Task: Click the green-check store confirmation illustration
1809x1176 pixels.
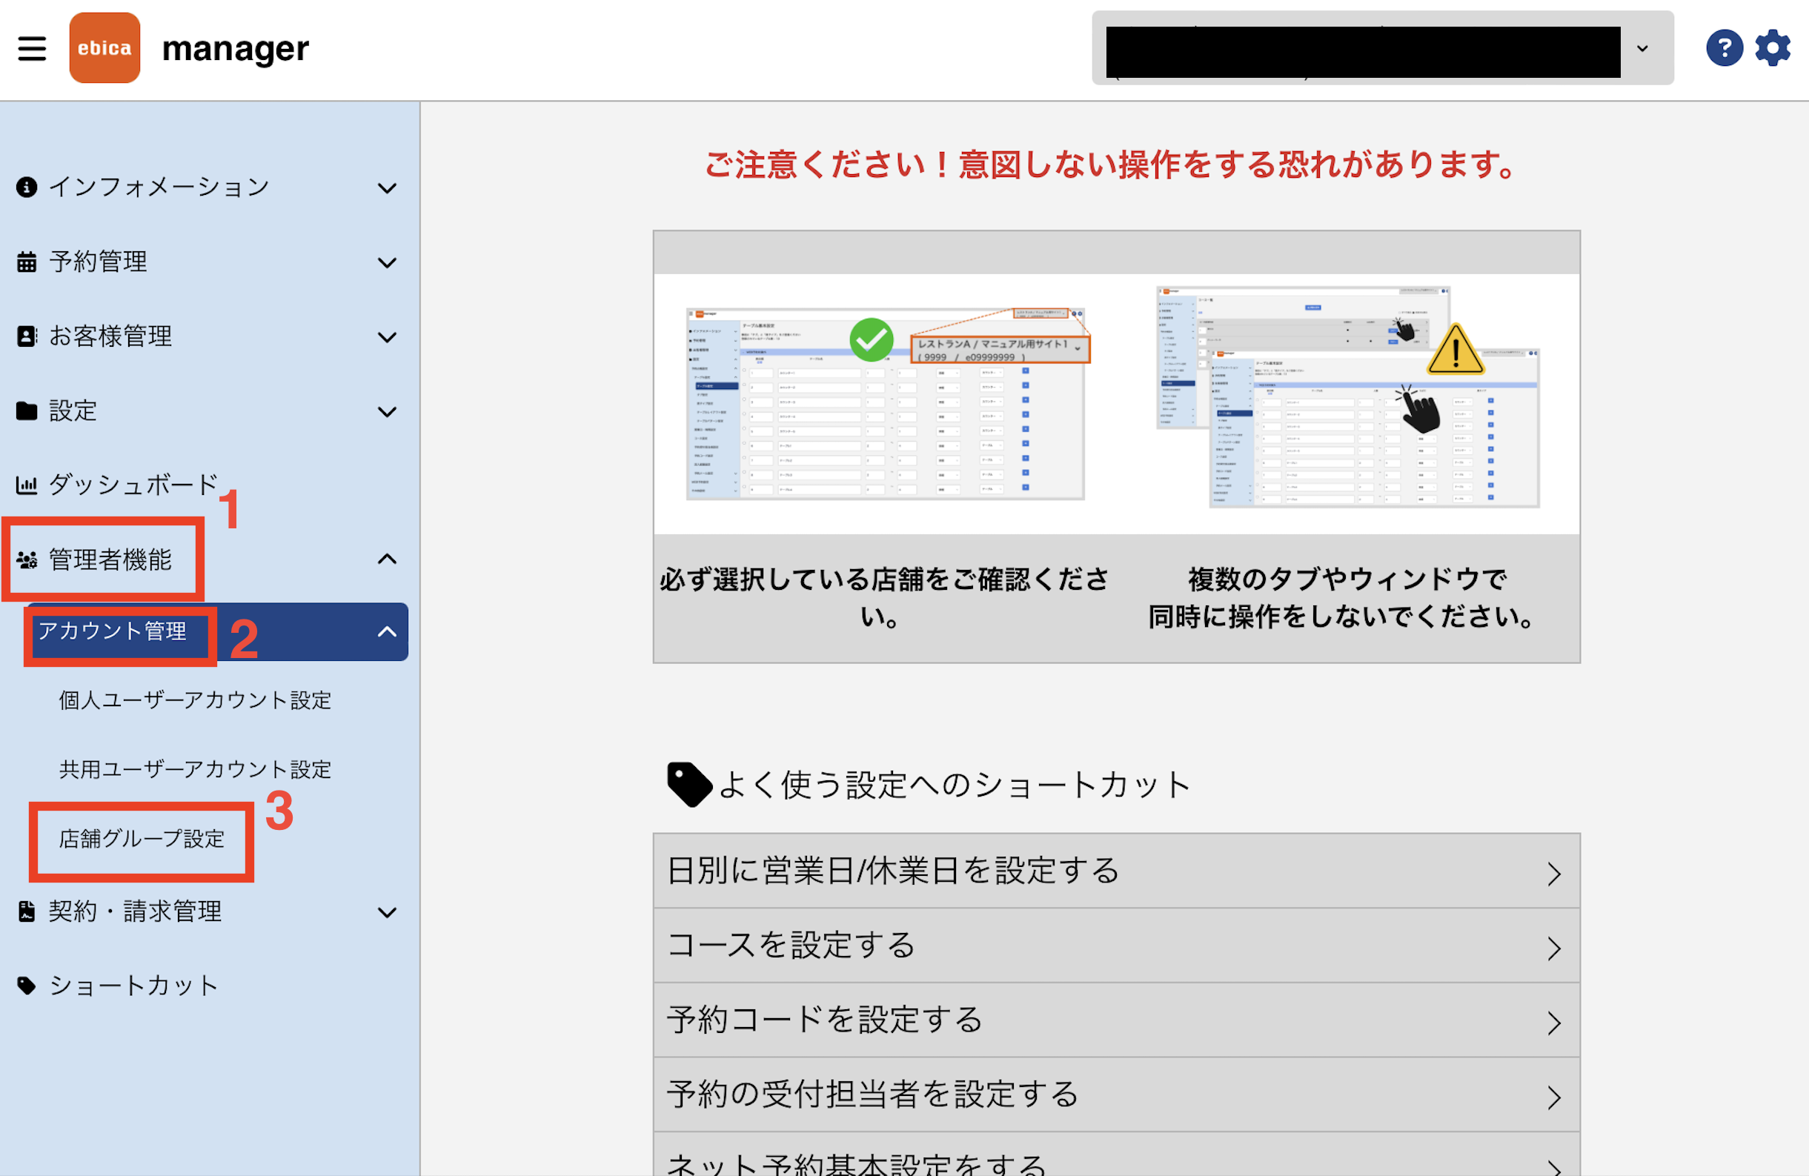Action: (888, 404)
